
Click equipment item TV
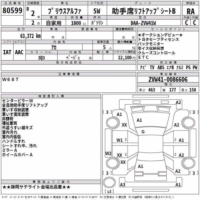pyautogui.click(x=152, y=67)
